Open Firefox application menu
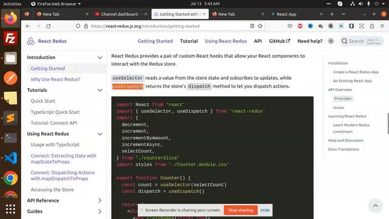The height and width of the screenshot is (219, 389). pyautogui.click(x=382, y=26)
